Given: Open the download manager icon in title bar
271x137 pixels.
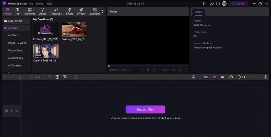Looking at the screenshot, I should 218,4.
